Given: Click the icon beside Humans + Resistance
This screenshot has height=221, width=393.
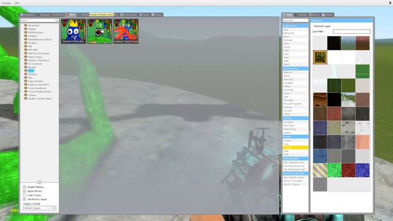Looking at the screenshot, I should coord(26,60).
